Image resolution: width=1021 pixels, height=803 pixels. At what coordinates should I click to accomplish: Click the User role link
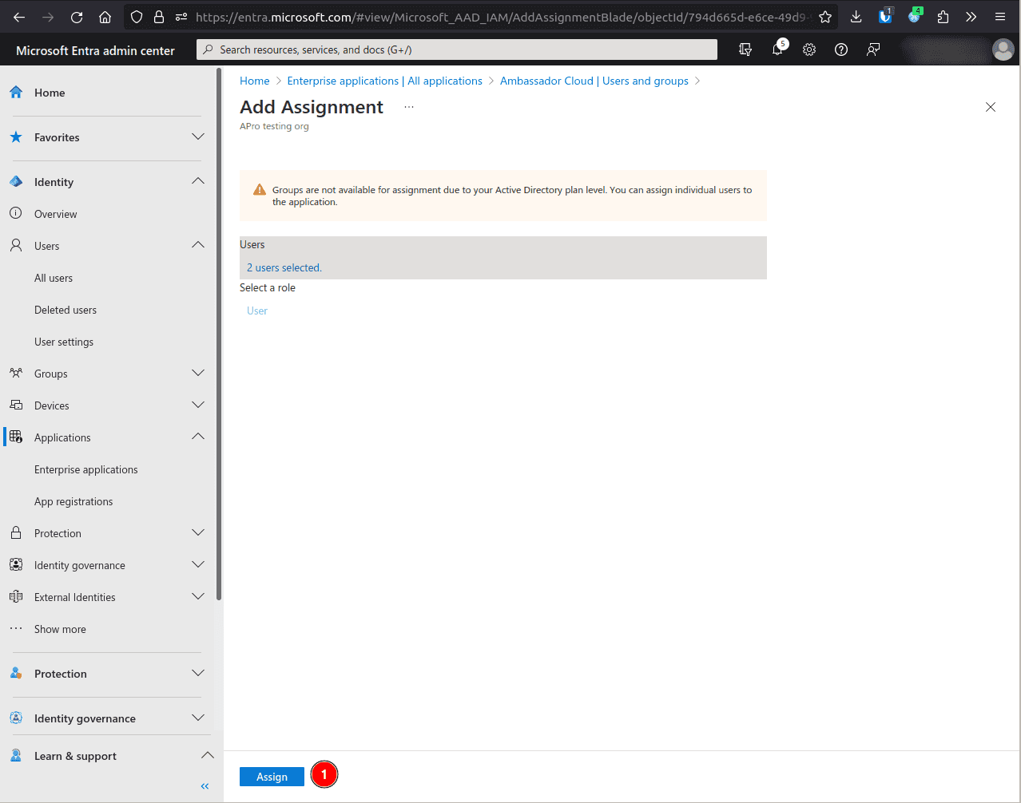[x=257, y=311]
